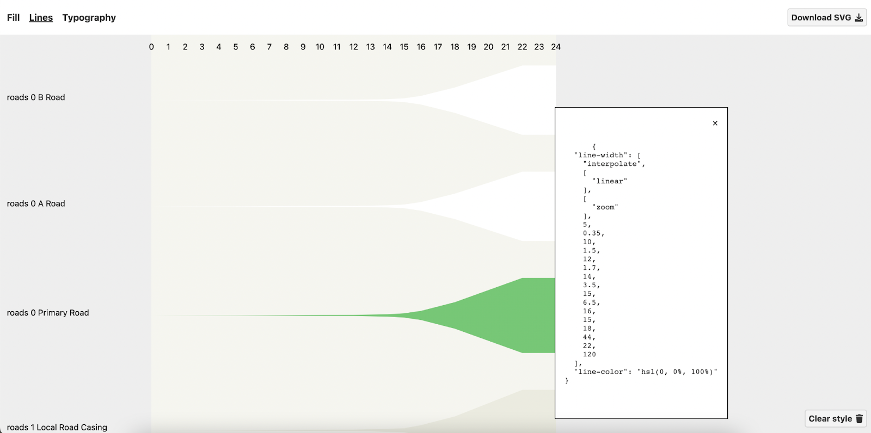871x433 pixels.
Task: Click zoom level 5 on the axis
Action: [x=236, y=47]
